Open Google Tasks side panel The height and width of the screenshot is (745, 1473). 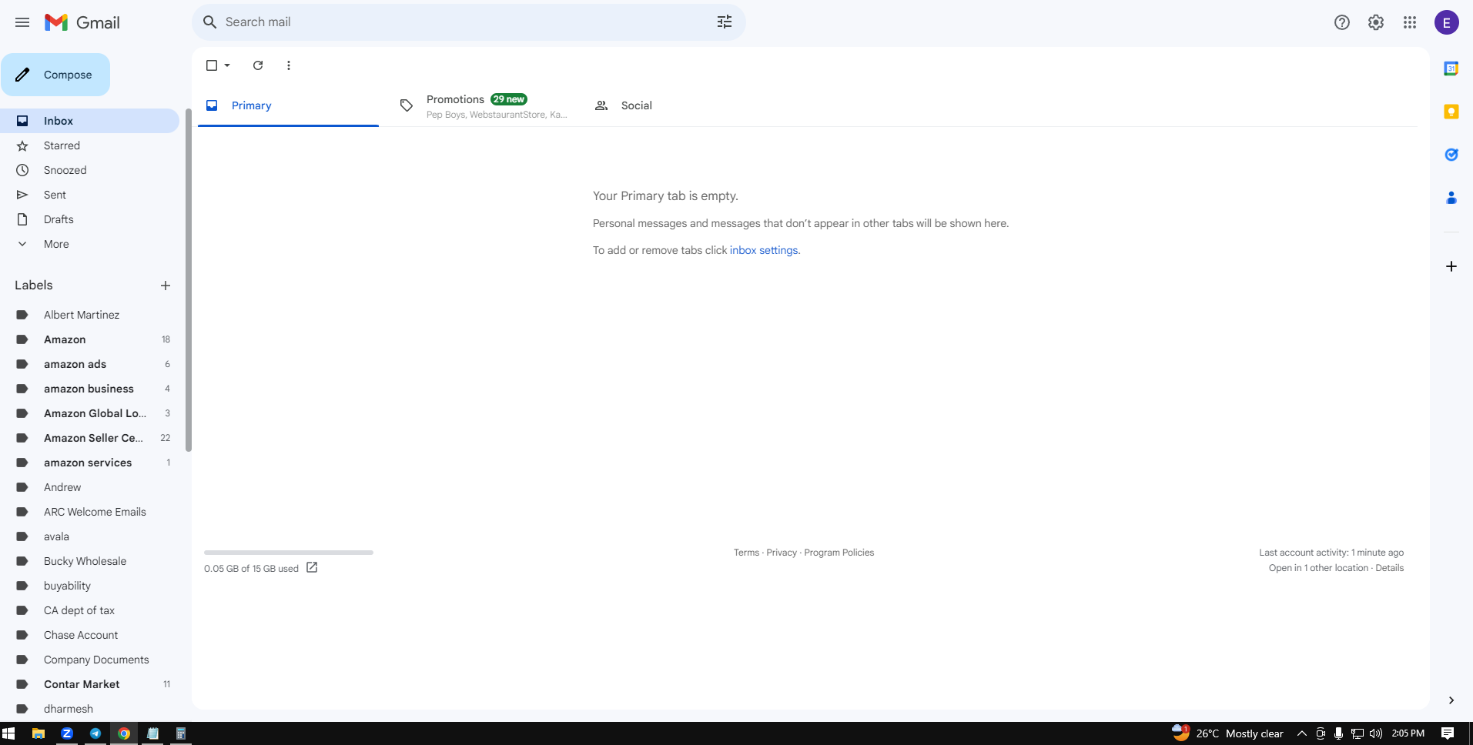[1451, 155]
